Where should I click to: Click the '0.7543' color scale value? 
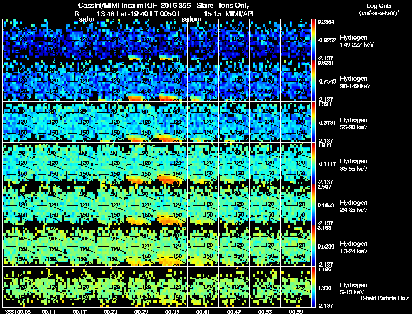pos(327,81)
